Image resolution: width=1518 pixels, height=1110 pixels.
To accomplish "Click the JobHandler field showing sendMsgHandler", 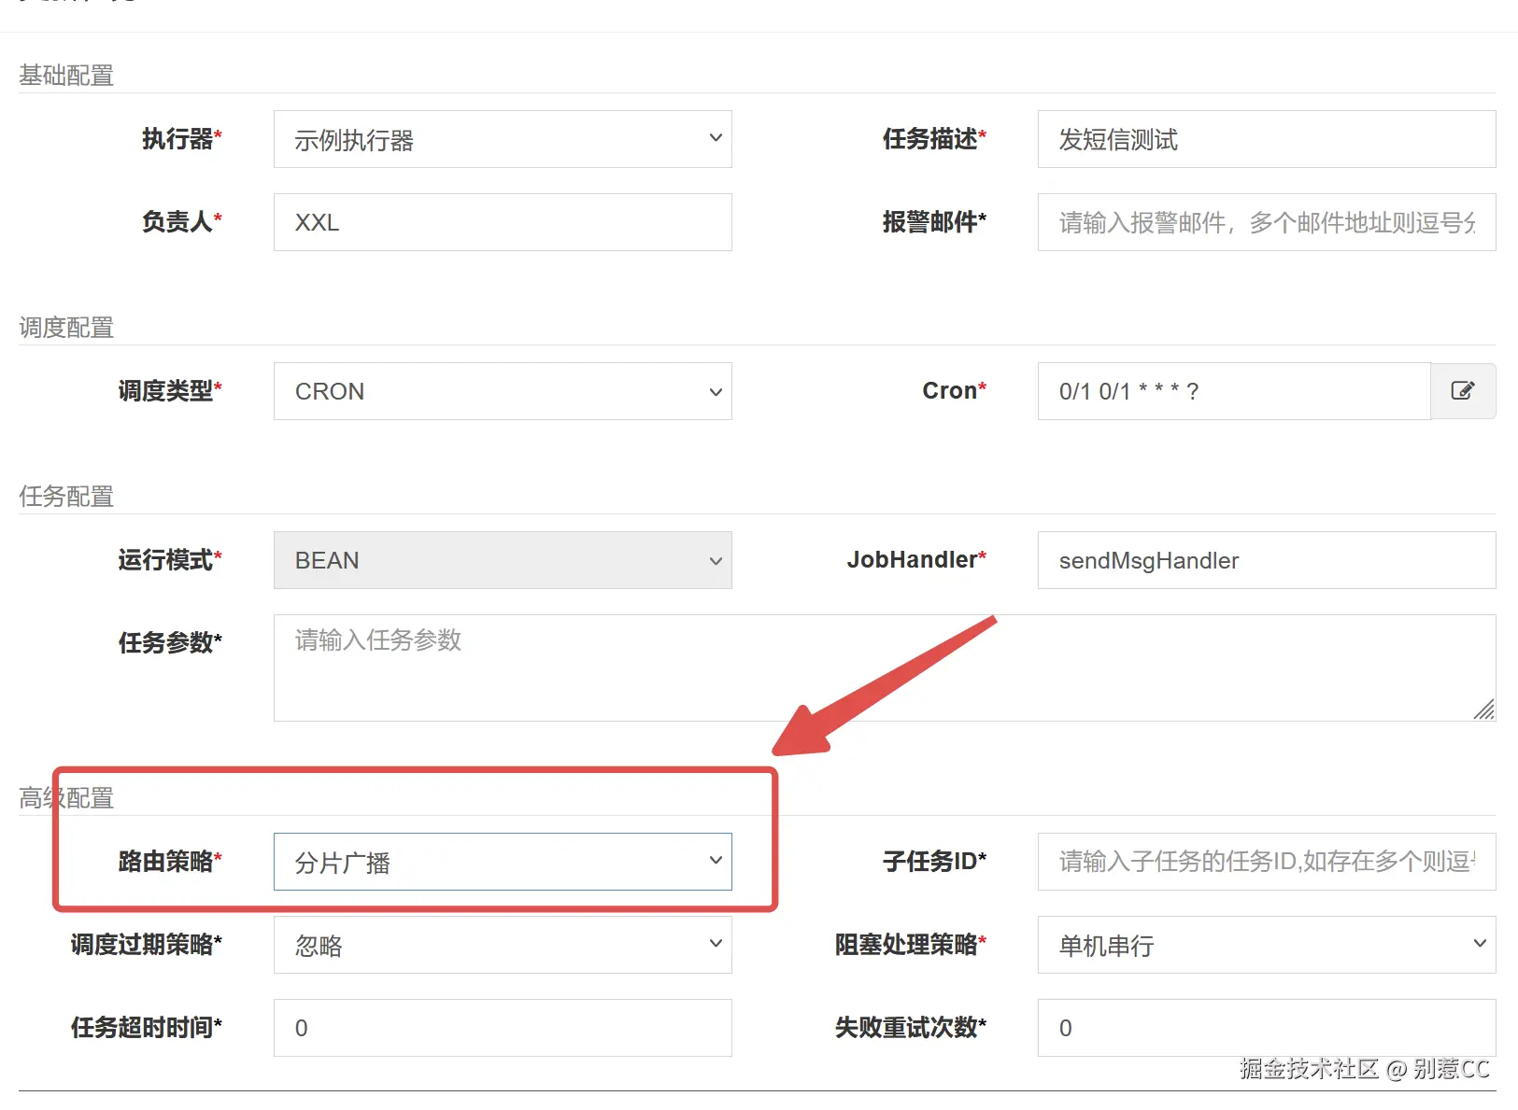I will (x=1266, y=560).
